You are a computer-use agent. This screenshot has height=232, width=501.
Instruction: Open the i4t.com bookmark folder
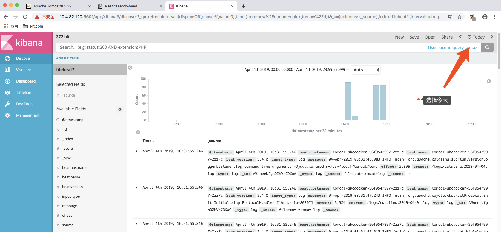coord(33,26)
